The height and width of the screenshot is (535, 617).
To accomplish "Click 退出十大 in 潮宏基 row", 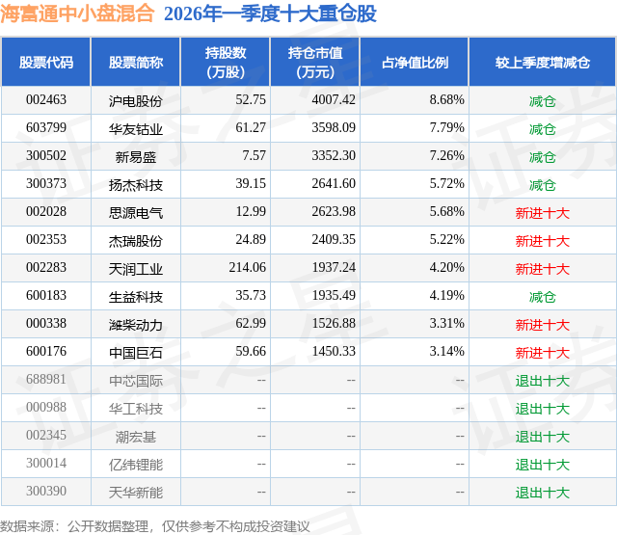I will click(543, 437).
